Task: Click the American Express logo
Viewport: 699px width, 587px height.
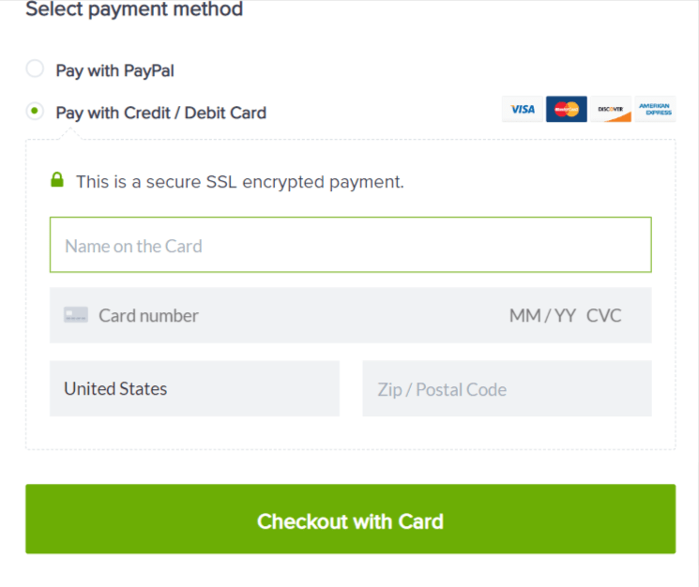Action: click(x=655, y=109)
